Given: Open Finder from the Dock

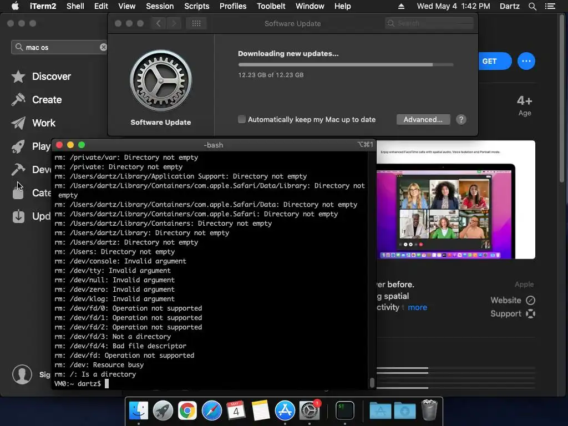Looking at the screenshot, I should coord(139,410).
